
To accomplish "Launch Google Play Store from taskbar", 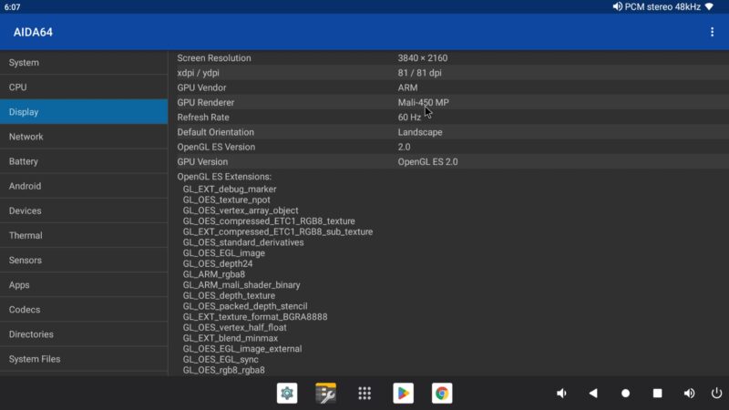I will 403,394.
